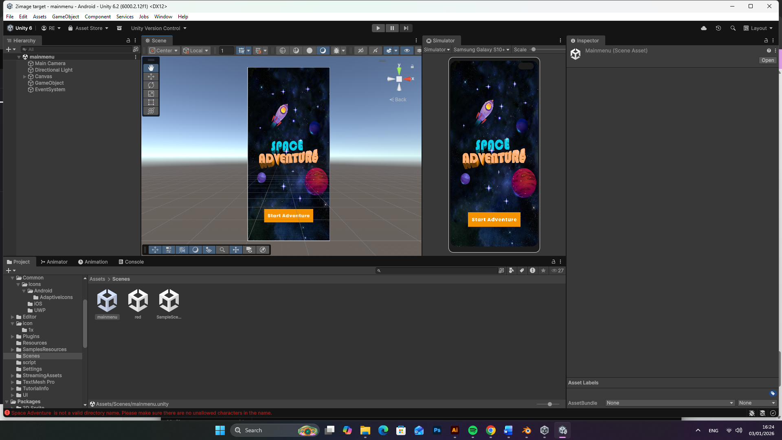Toggle the Hierarchy panel lock icon

tap(128, 40)
